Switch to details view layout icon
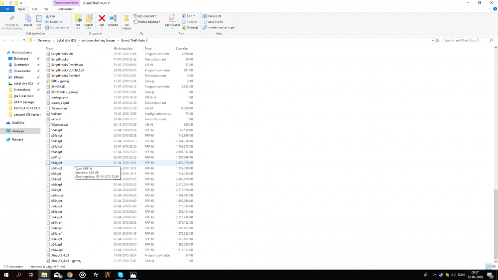The image size is (498, 280). (489, 267)
